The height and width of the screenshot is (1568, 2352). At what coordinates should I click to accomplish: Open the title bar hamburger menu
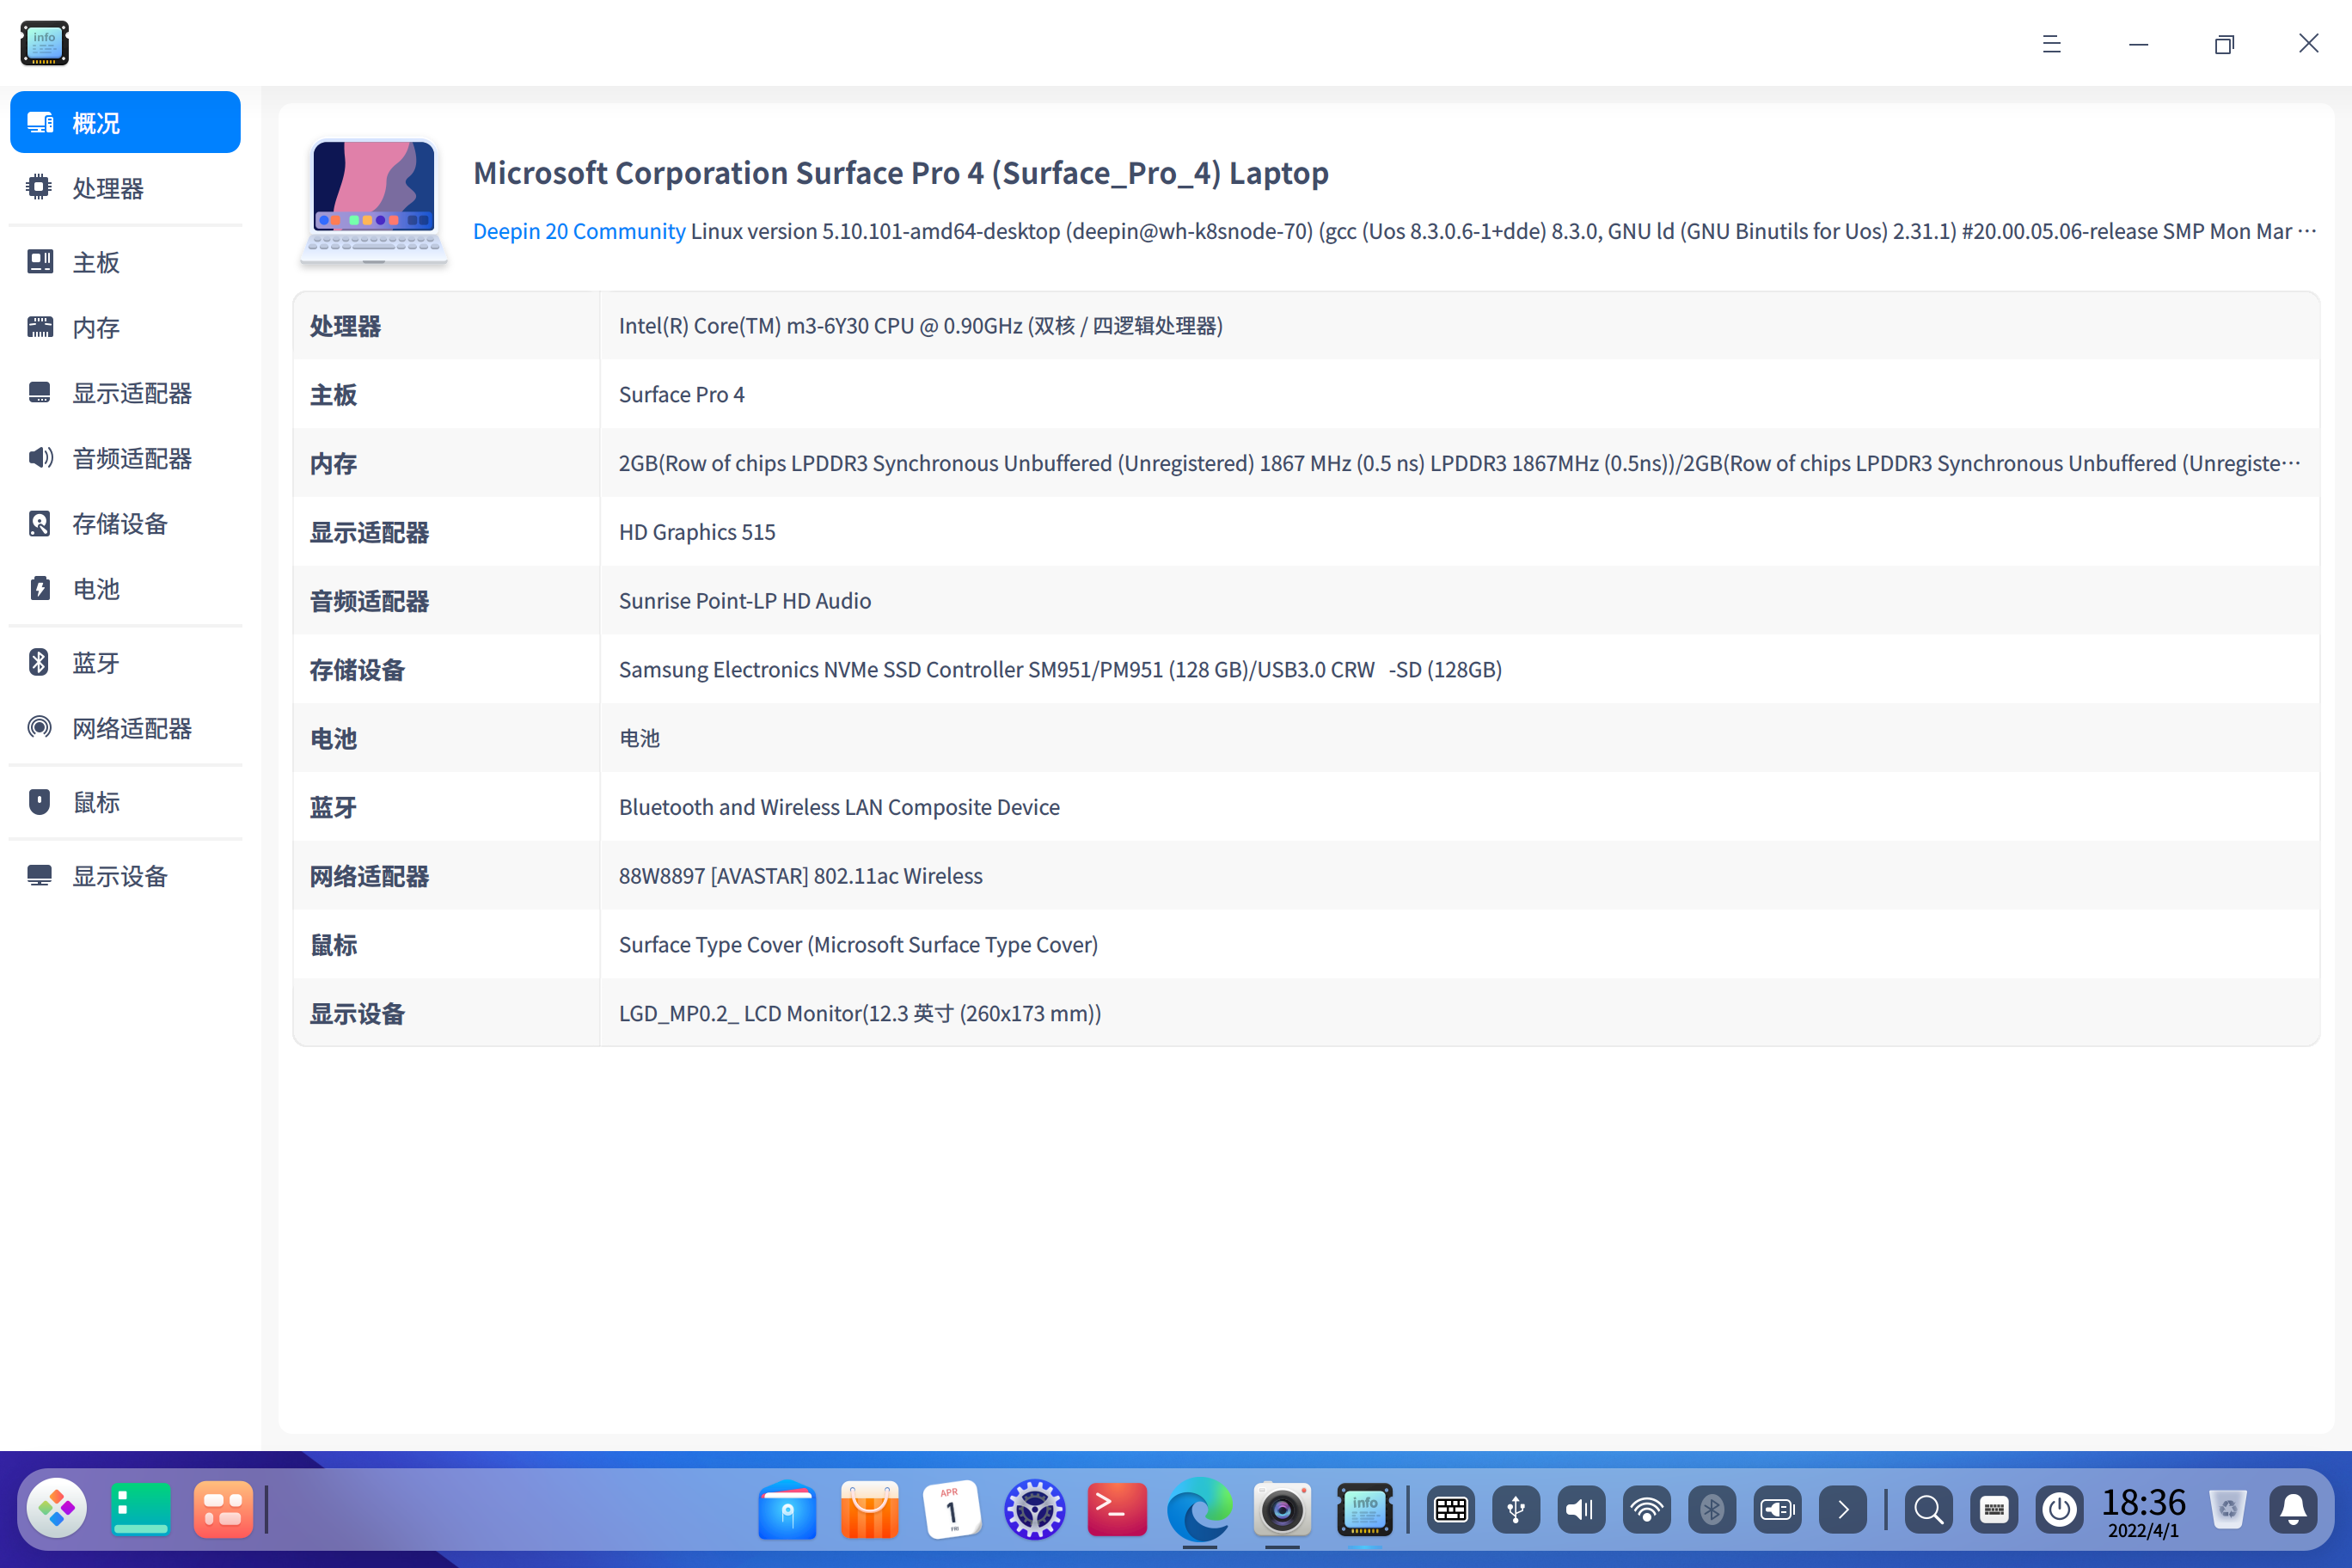(x=2051, y=44)
